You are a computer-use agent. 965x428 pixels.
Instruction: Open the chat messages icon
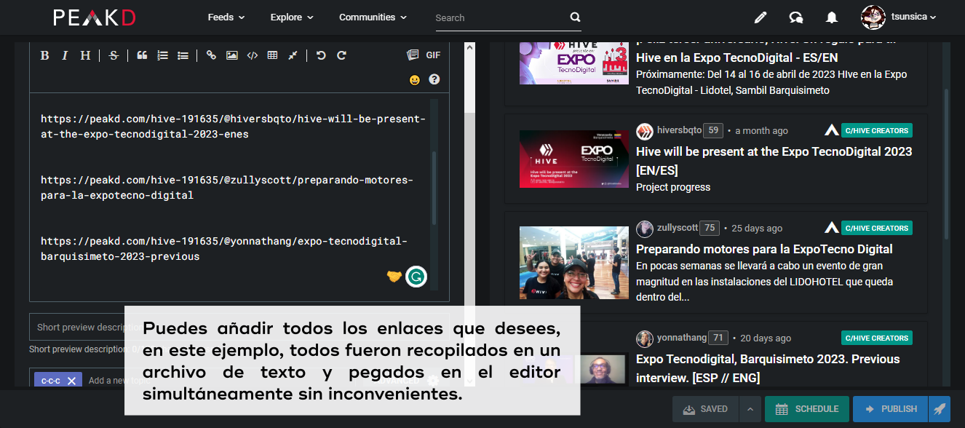click(x=796, y=17)
